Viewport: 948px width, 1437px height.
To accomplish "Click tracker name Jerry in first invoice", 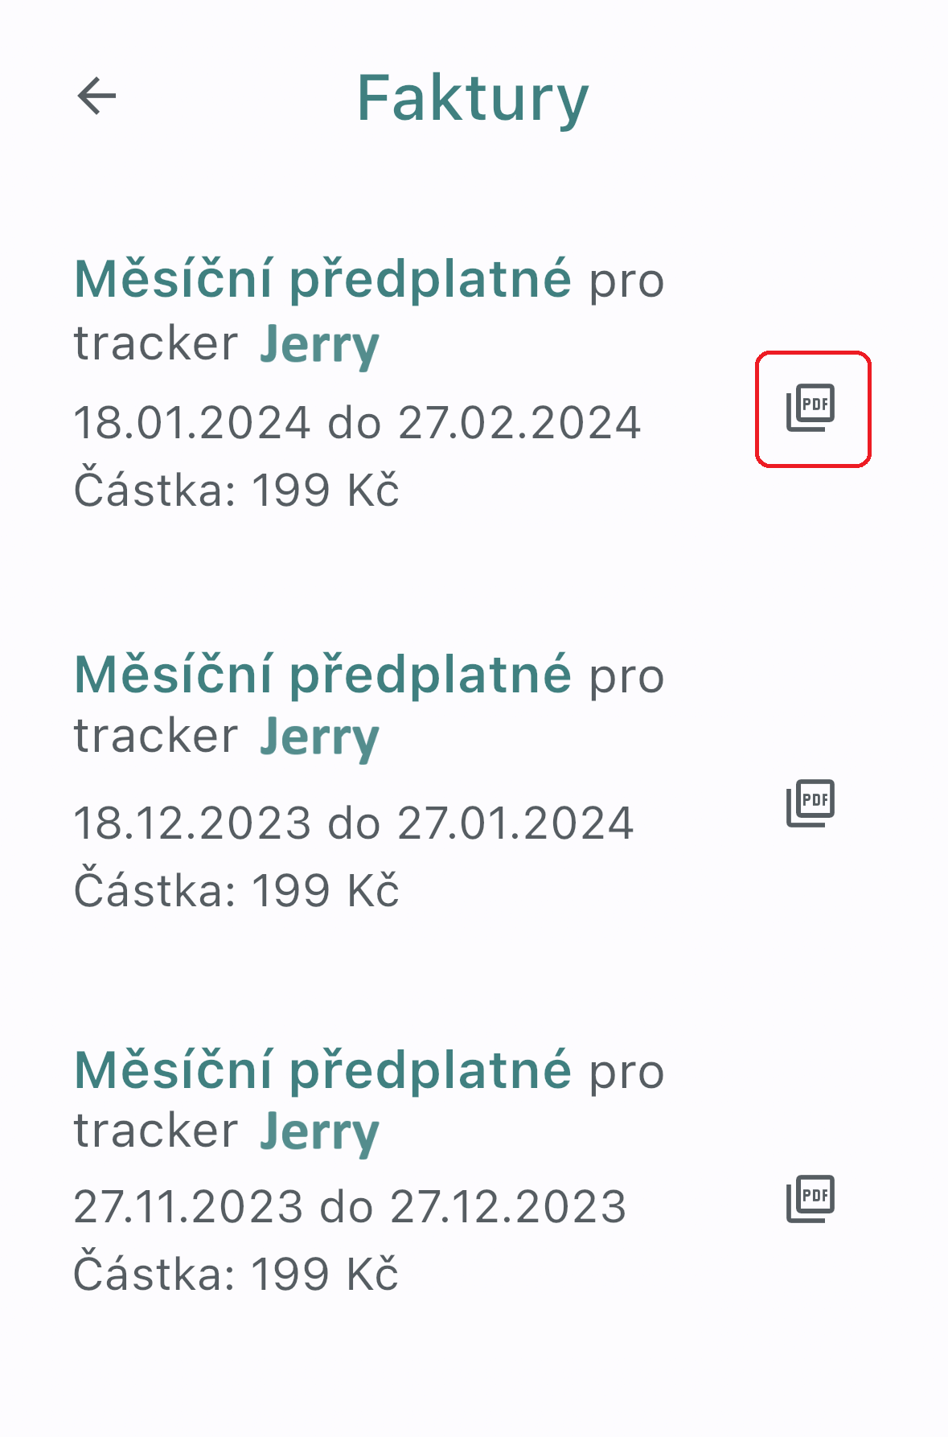I will tap(319, 346).
